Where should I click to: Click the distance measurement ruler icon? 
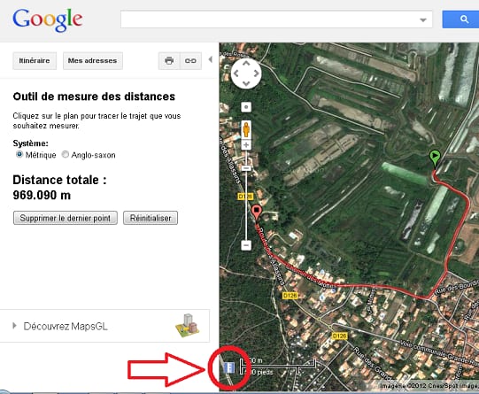click(x=229, y=367)
